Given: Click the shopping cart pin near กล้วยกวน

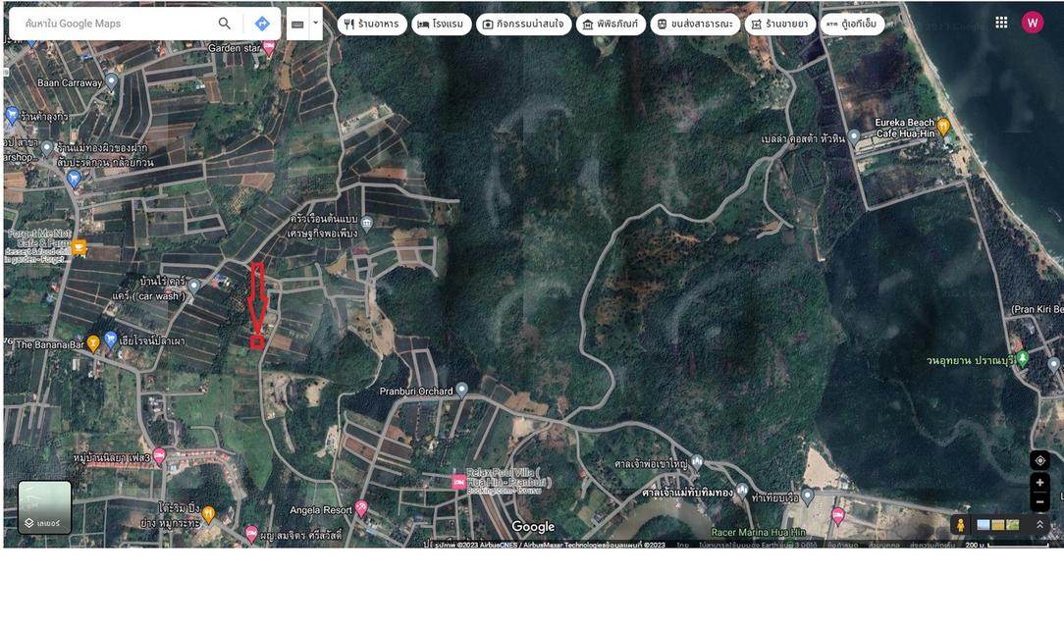Looking at the screenshot, I should 74,179.
